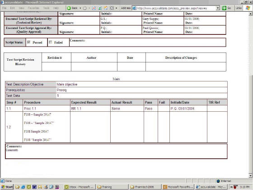The image size is (253, 190).
Task: Click the Outlook icon in Quick Launch
Action: point(29,187)
